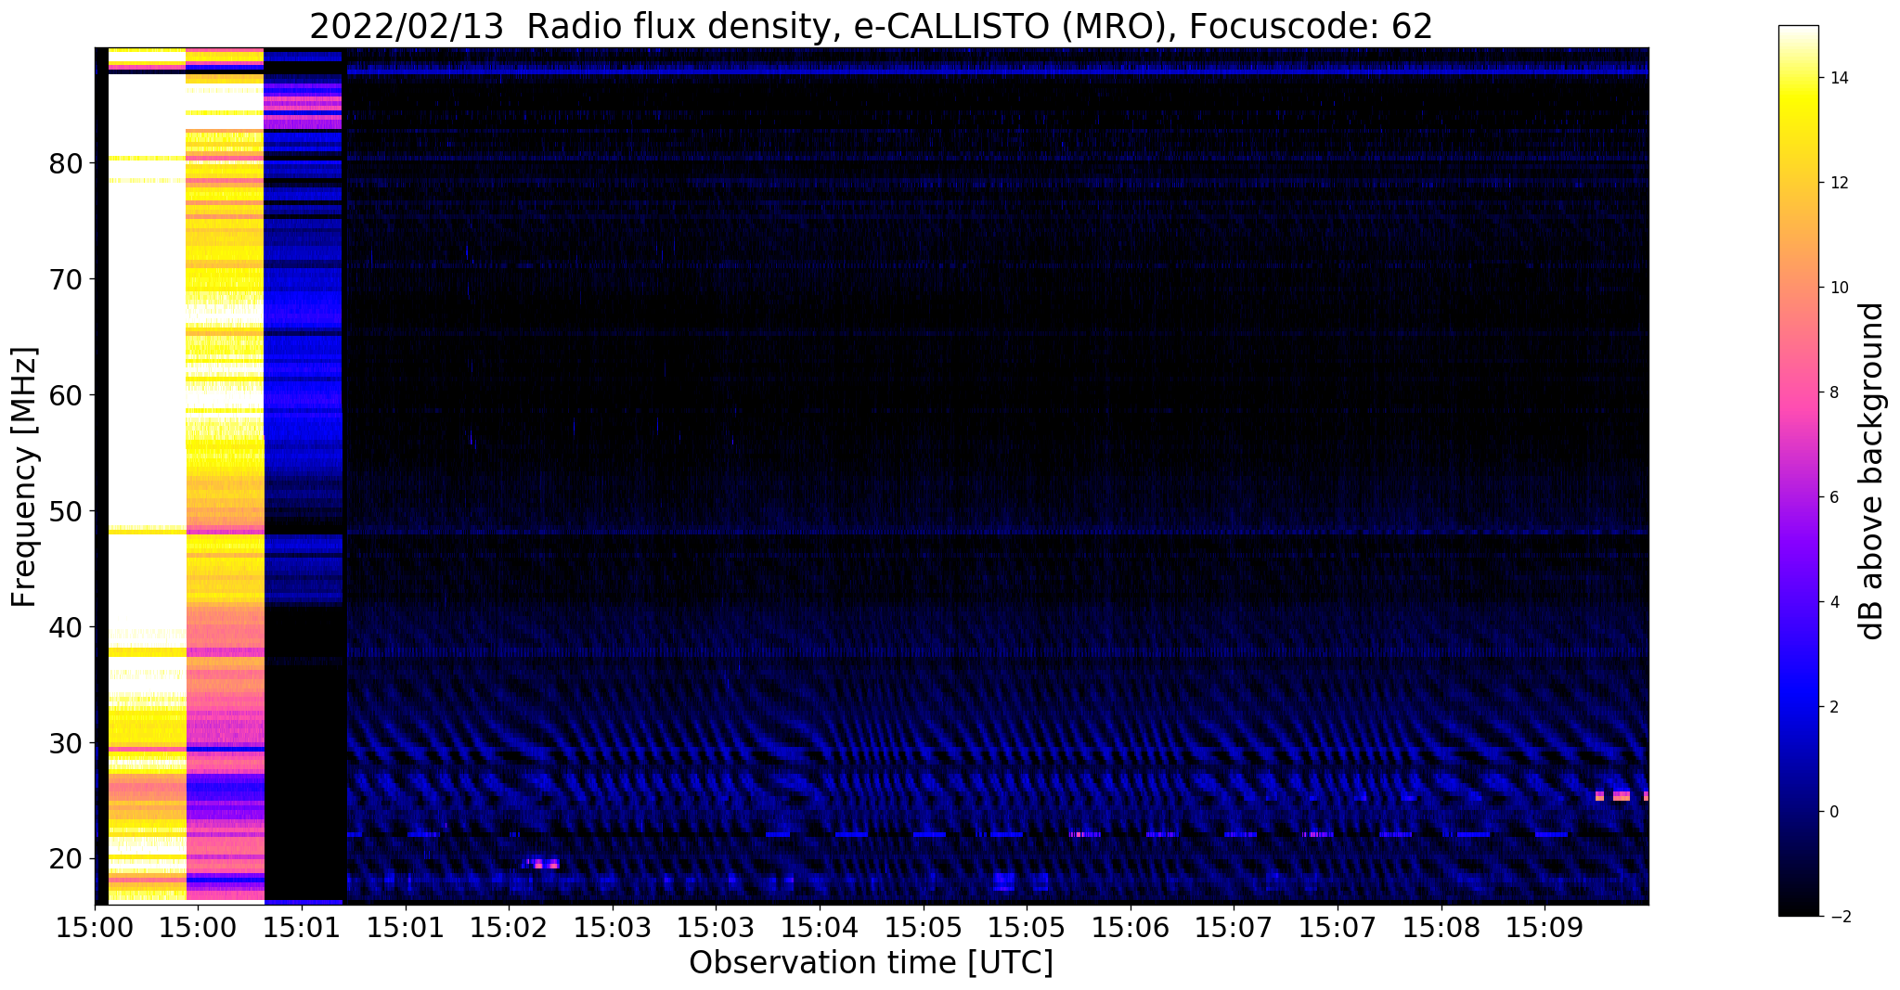The height and width of the screenshot is (990, 1900).
Task: Click the 15:04 time tick label
Action: (819, 927)
